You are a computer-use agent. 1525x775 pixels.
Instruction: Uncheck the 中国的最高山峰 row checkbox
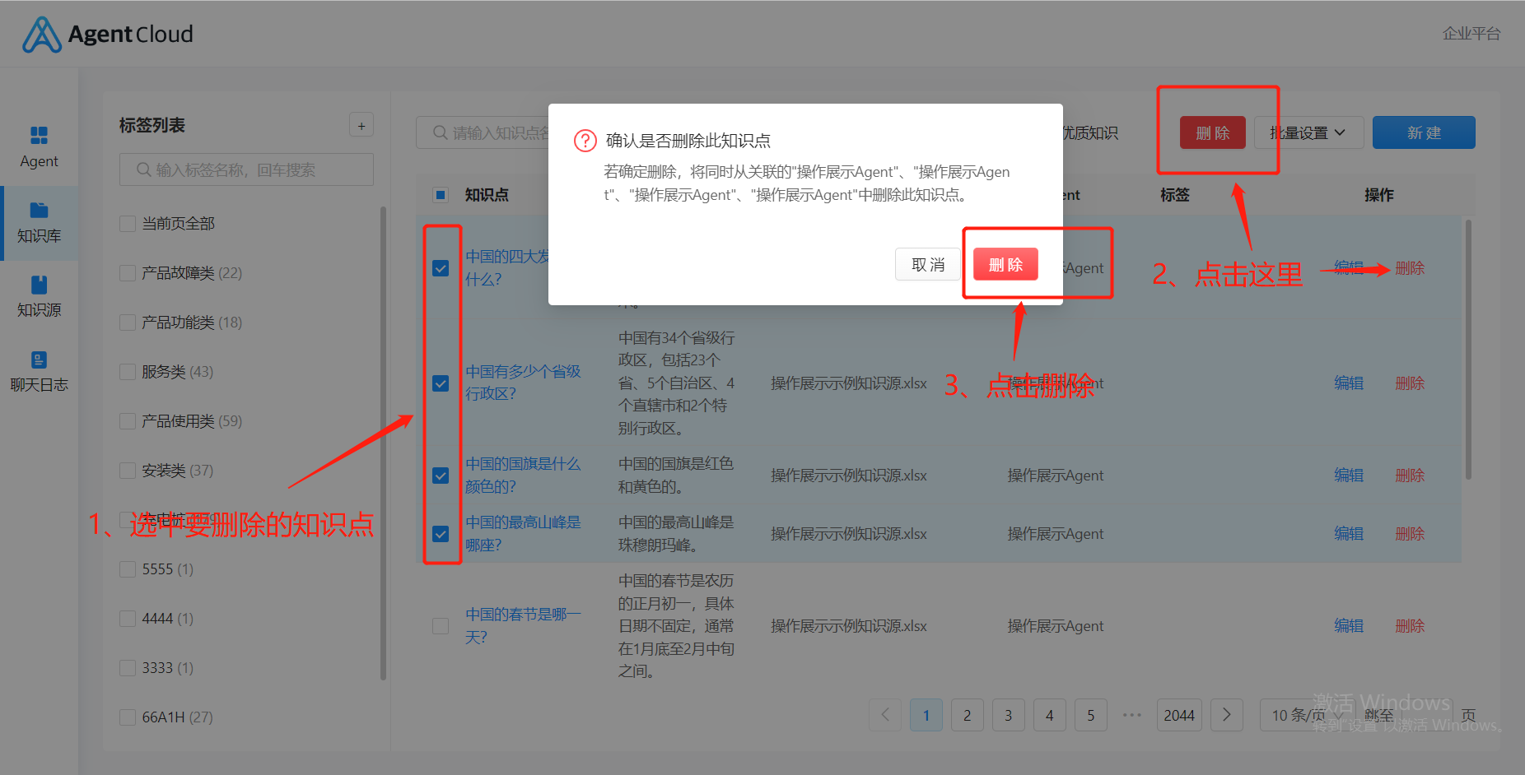tap(441, 534)
